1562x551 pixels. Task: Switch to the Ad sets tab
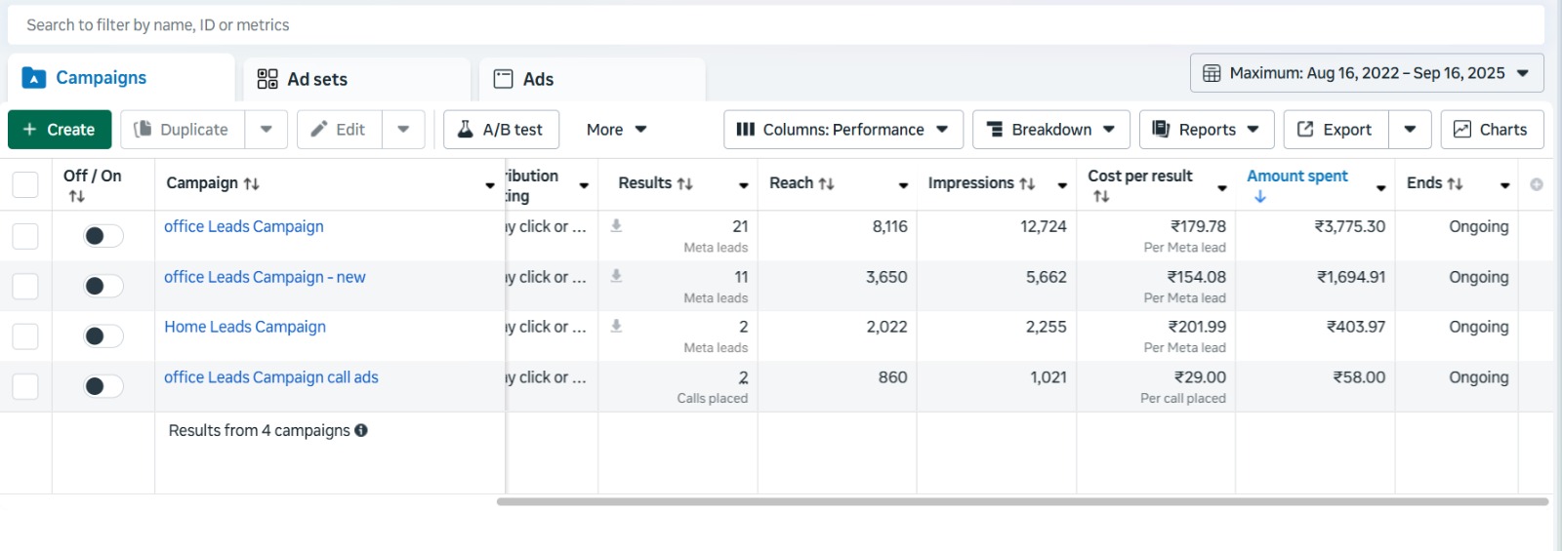tap(317, 79)
